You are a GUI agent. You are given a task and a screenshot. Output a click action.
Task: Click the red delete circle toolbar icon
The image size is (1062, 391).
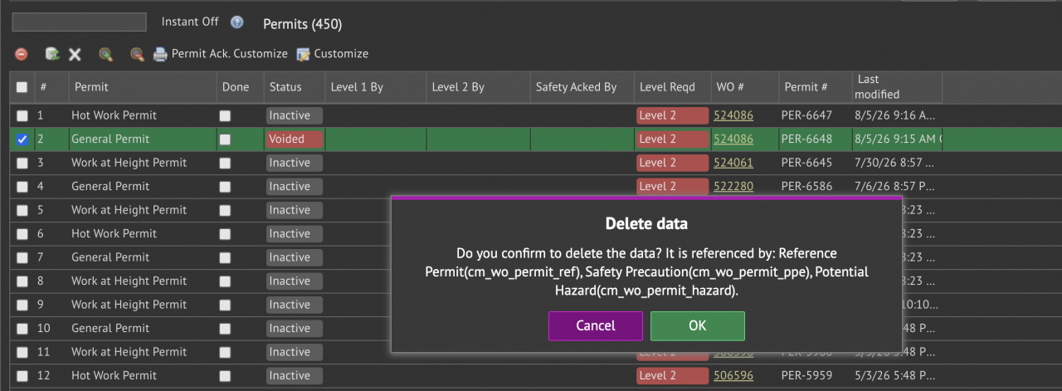(x=22, y=54)
